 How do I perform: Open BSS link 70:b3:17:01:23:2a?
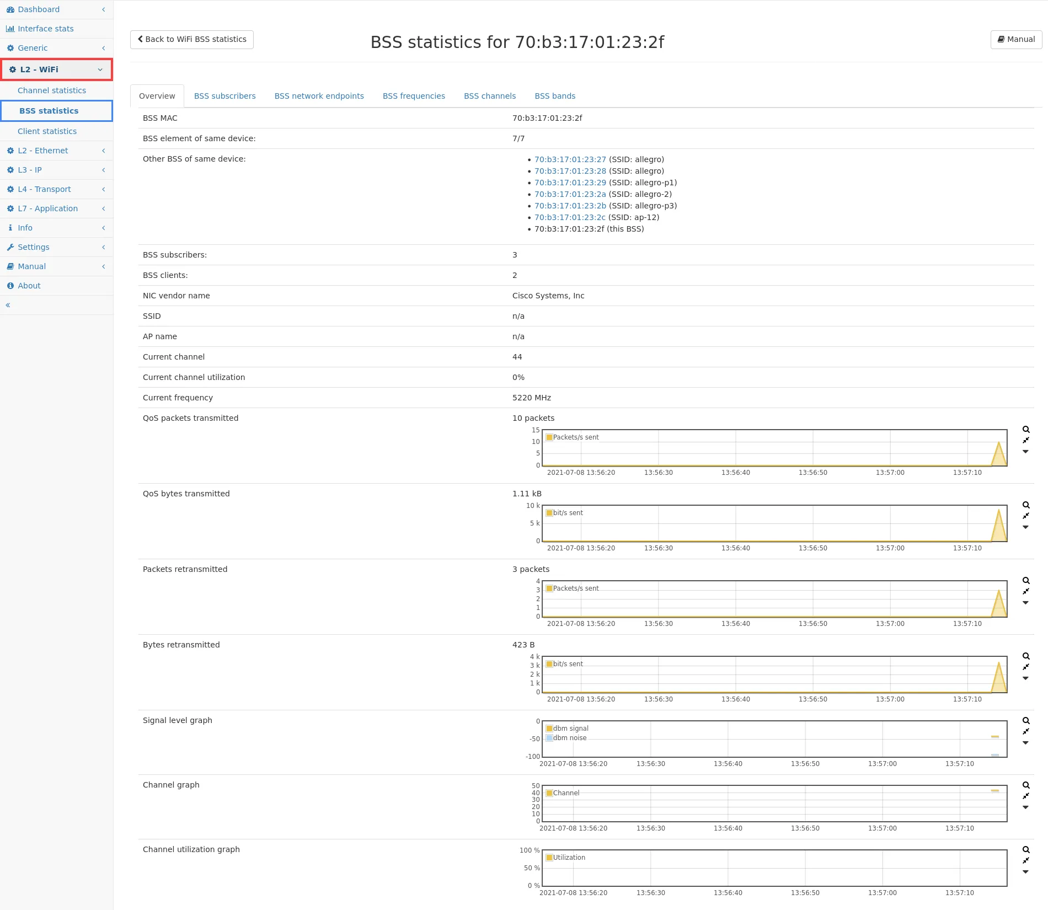570,194
